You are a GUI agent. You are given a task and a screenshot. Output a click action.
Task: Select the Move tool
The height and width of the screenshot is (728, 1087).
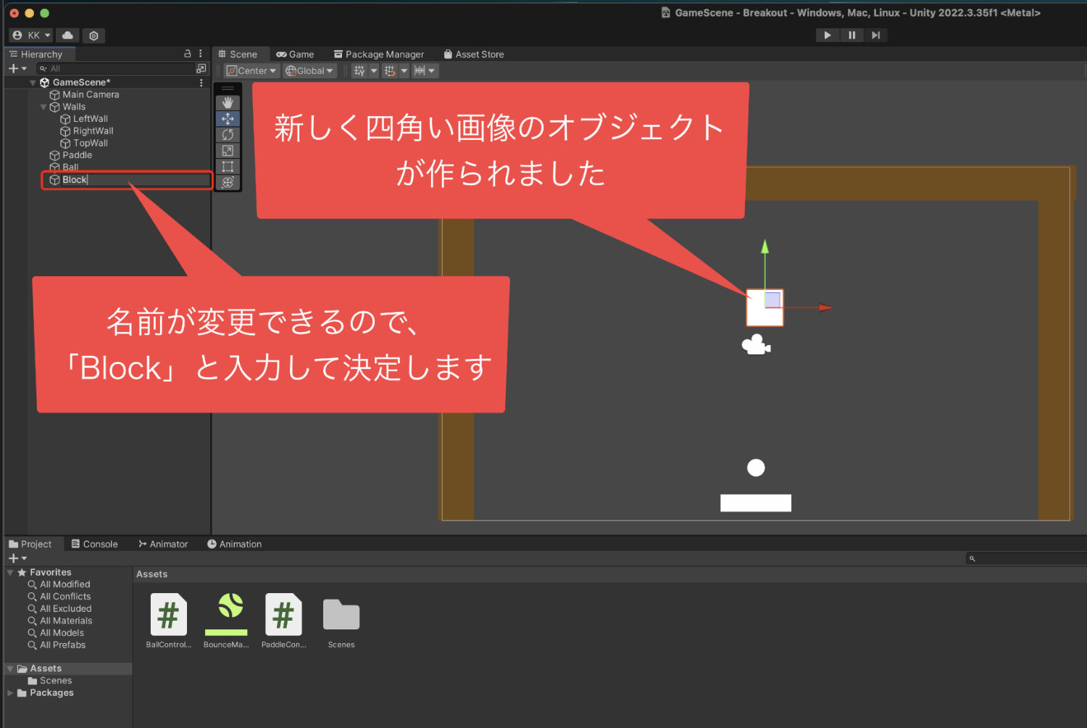pos(228,119)
